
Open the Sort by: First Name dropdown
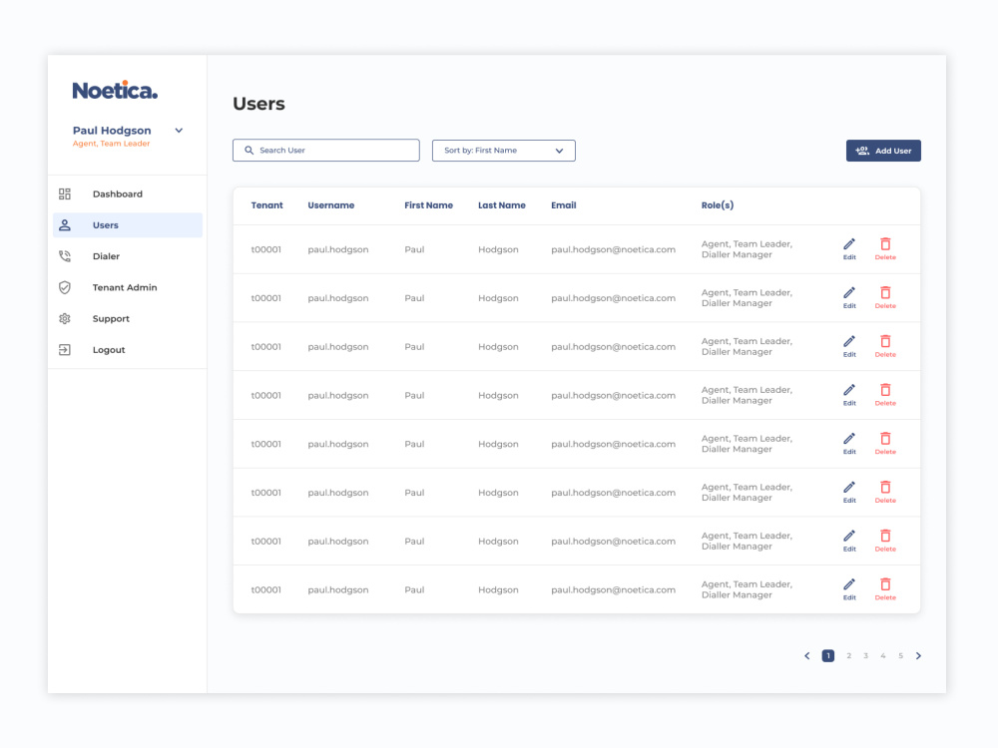(x=503, y=151)
